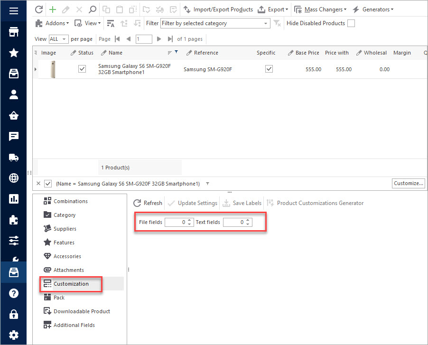Open the settings gear in sidebar
This screenshot has height=345, width=428.
click(14, 335)
